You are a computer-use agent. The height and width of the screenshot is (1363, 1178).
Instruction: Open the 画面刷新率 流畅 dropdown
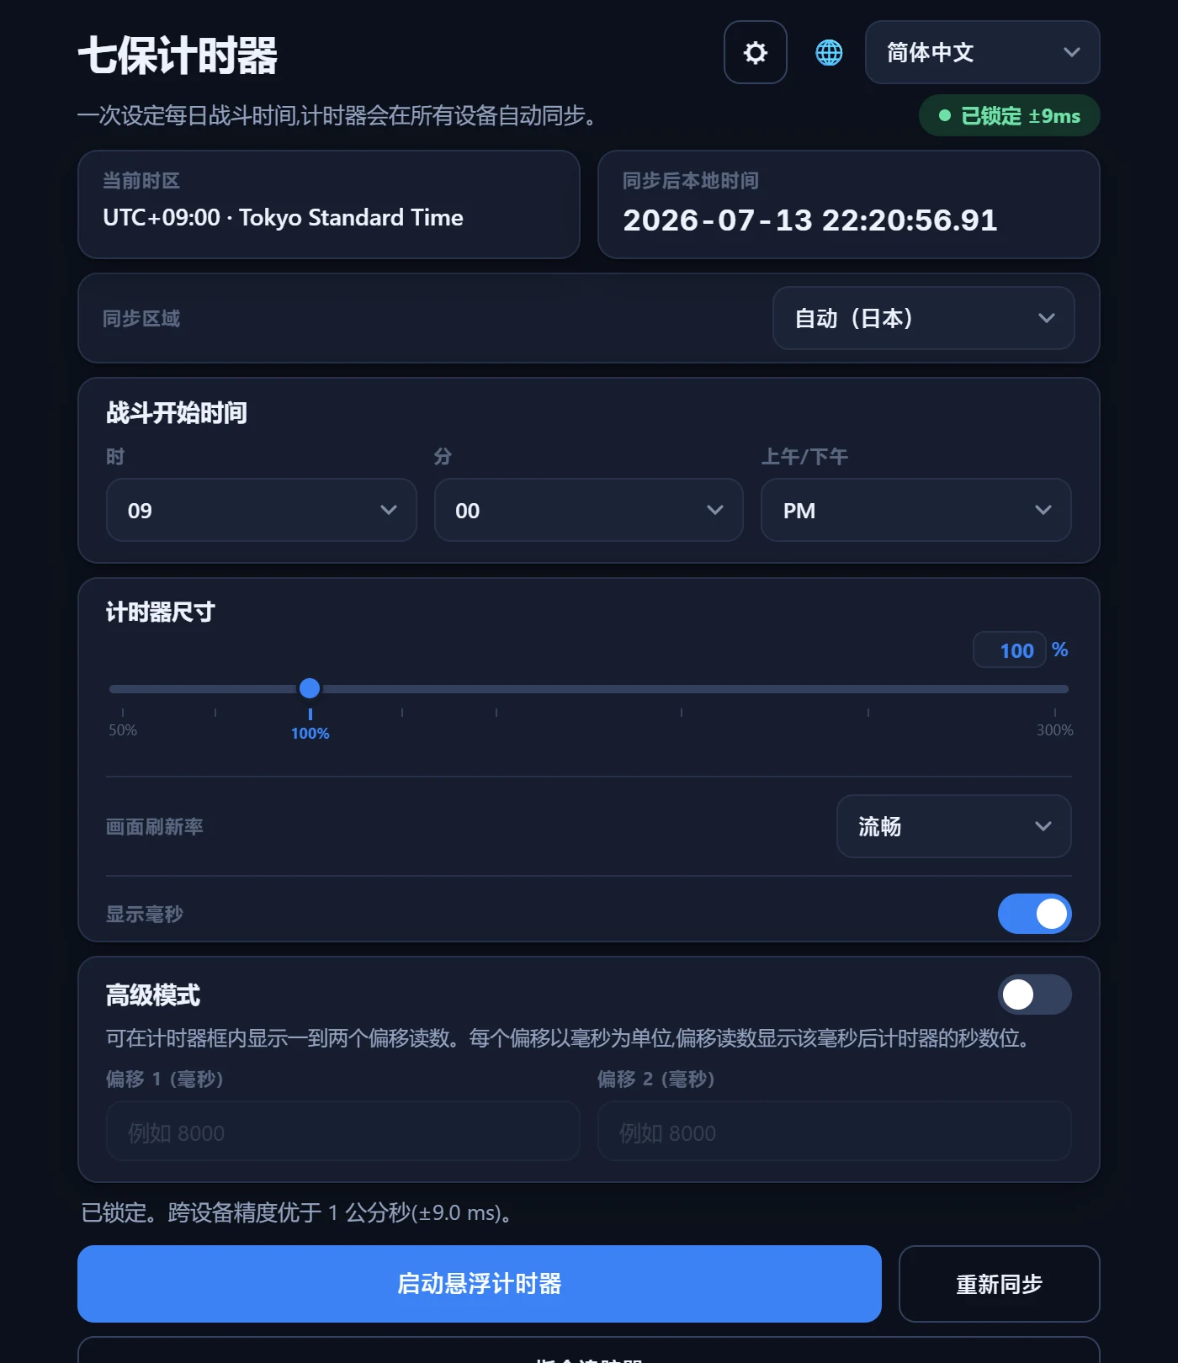coord(953,826)
